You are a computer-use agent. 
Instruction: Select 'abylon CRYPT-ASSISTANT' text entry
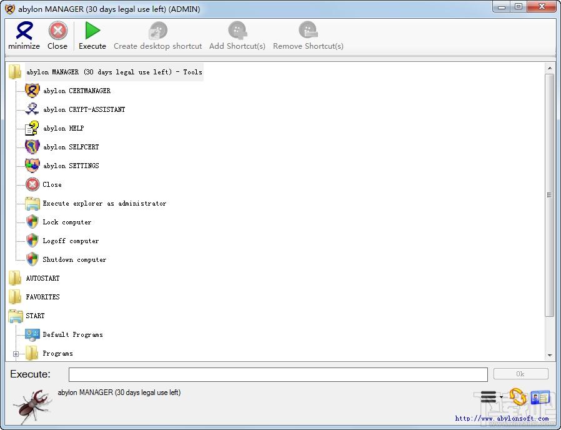84,109
